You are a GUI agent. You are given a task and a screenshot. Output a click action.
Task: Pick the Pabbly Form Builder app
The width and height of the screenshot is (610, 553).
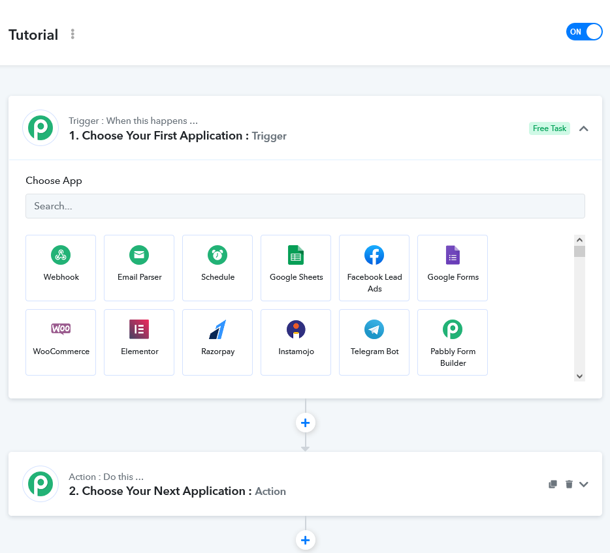pos(453,342)
